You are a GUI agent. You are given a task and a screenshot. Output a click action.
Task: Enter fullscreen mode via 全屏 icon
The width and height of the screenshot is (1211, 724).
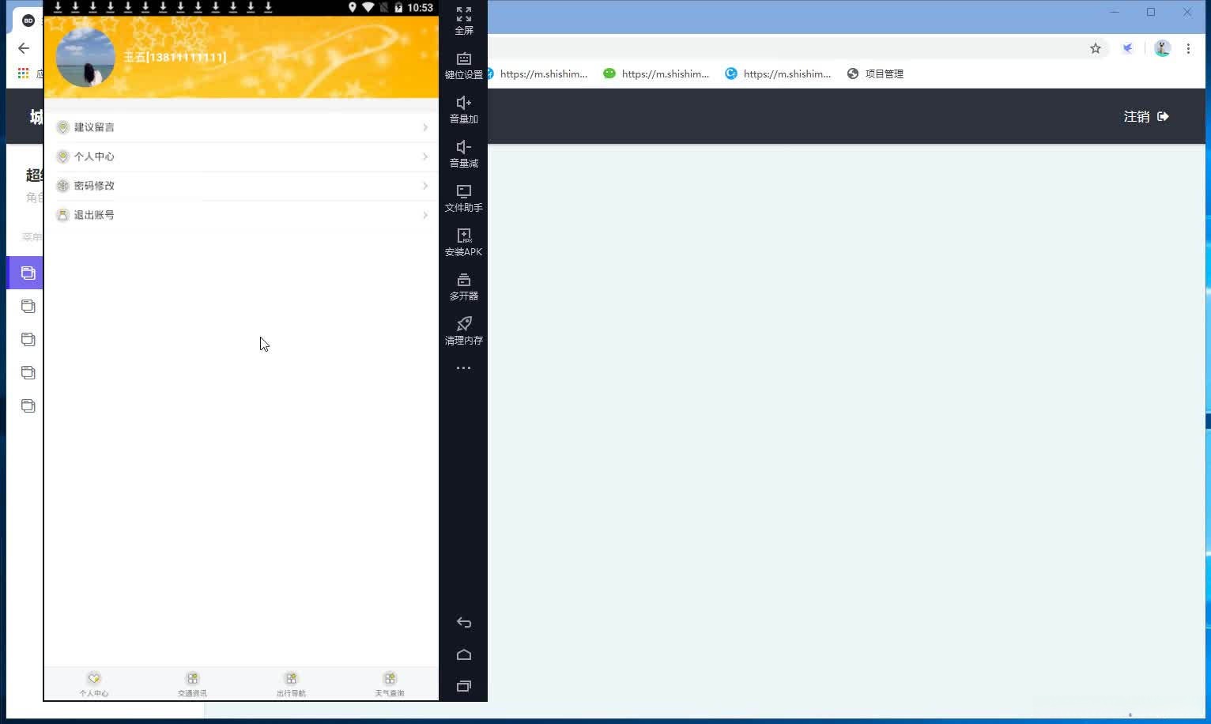pos(464,21)
